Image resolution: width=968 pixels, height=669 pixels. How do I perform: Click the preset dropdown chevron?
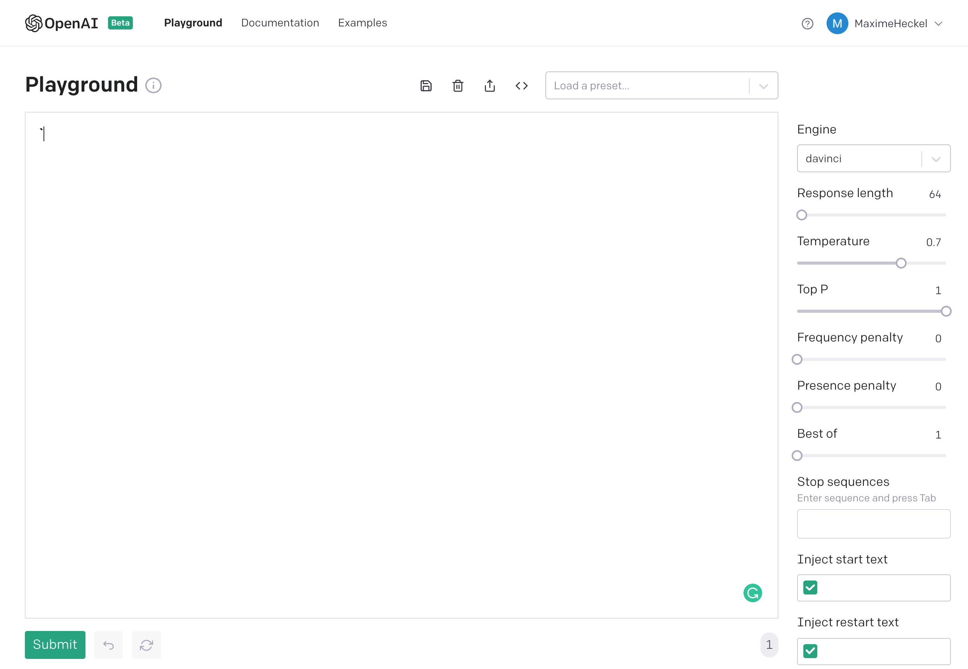(764, 86)
